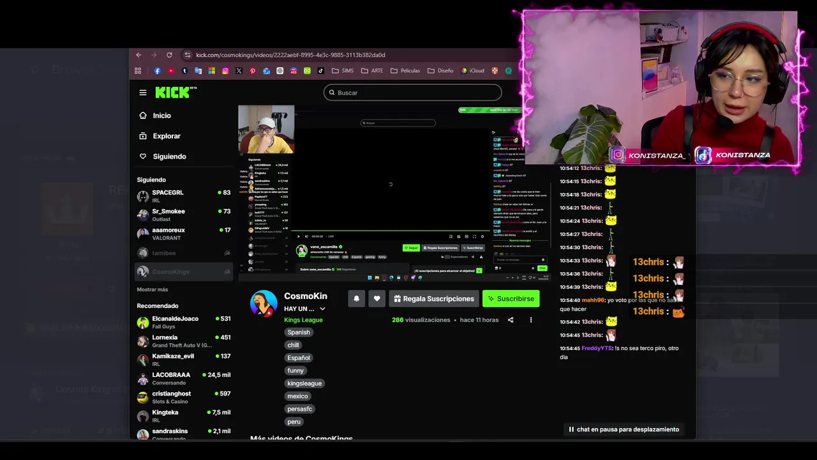Open LACOBRAAA recommended channel

[184, 378]
